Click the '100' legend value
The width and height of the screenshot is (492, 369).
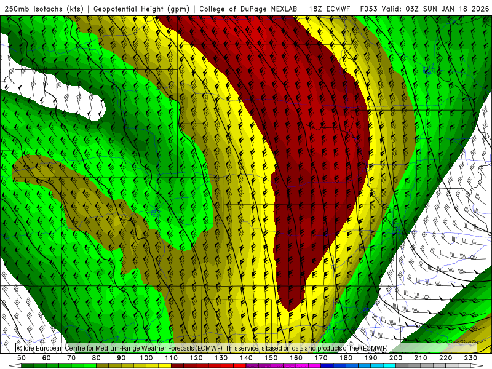146,358
